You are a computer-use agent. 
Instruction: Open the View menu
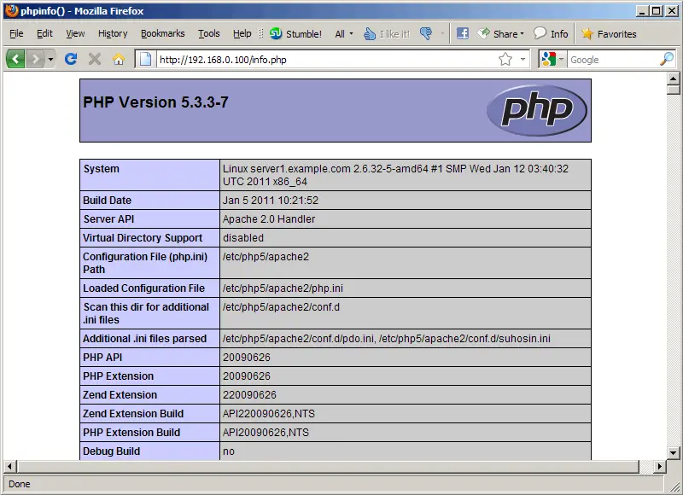point(75,33)
